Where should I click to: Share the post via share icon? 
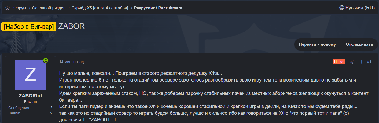click(352, 62)
